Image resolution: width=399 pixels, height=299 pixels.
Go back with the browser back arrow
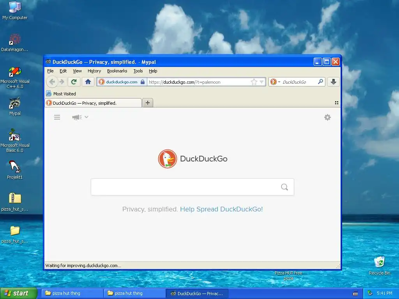click(x=52, y=82)
